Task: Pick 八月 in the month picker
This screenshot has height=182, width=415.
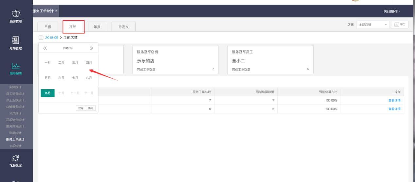Action: pos(89,78)
